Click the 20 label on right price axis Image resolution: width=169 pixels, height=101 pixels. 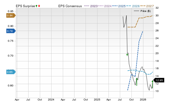click(157, 53)
